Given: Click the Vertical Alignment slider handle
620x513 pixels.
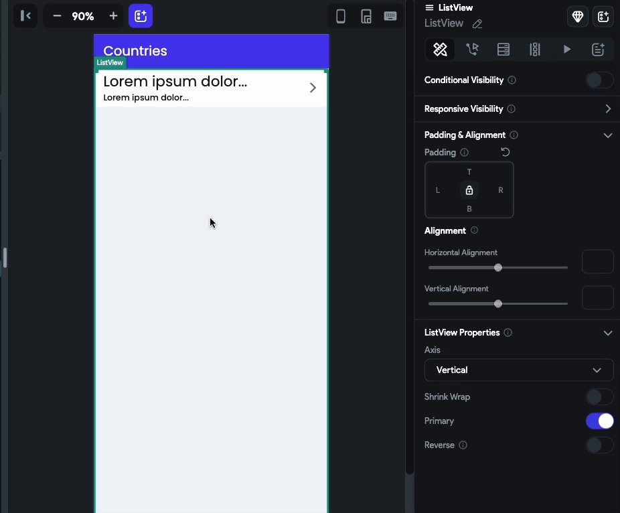Looking at the screenshot, I should coord(498,304).
